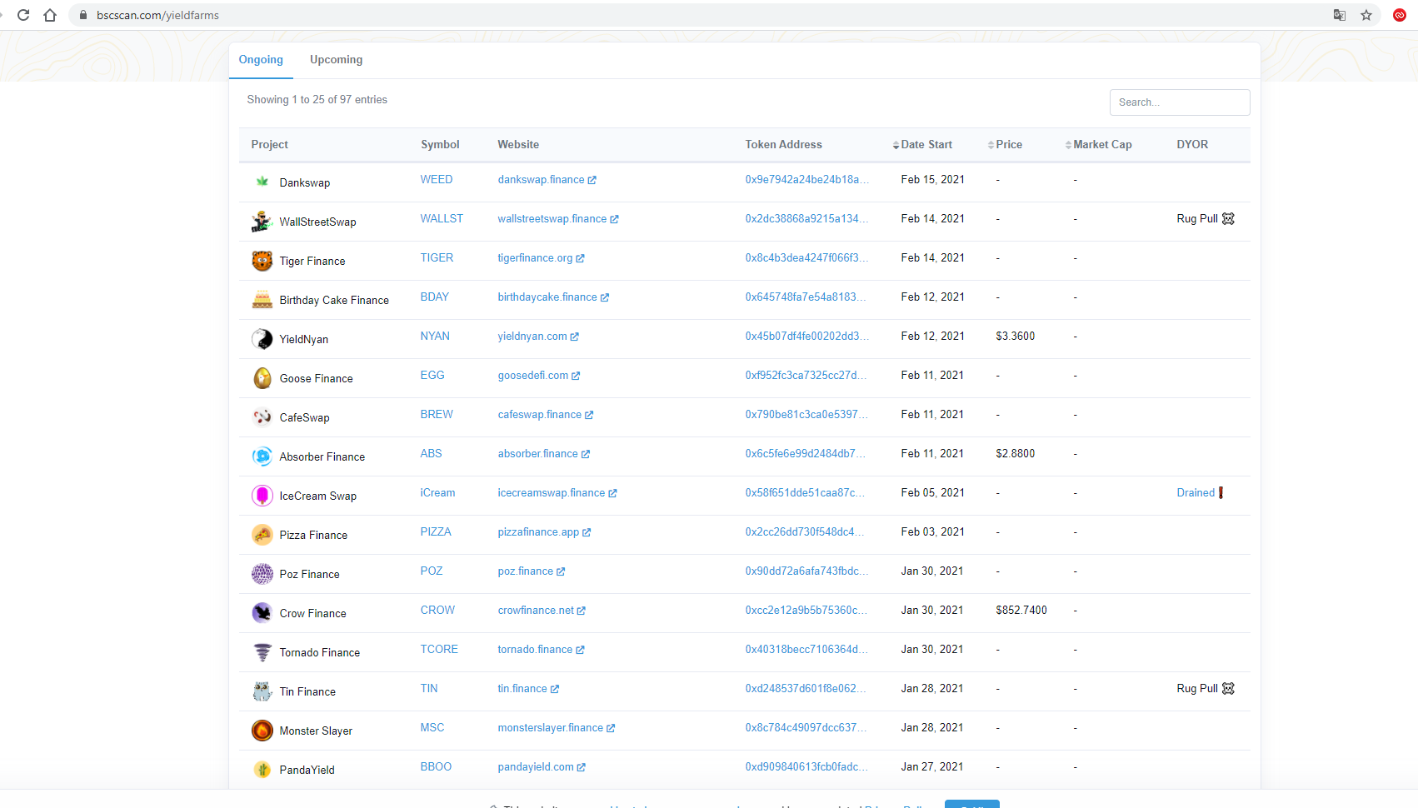Click the CafeSwap logo icon
The image size is (1418, 808).
(262, 416)
